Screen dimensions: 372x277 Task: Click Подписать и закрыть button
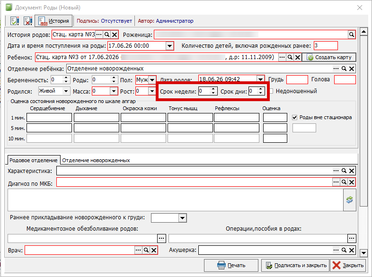(296, 265)
